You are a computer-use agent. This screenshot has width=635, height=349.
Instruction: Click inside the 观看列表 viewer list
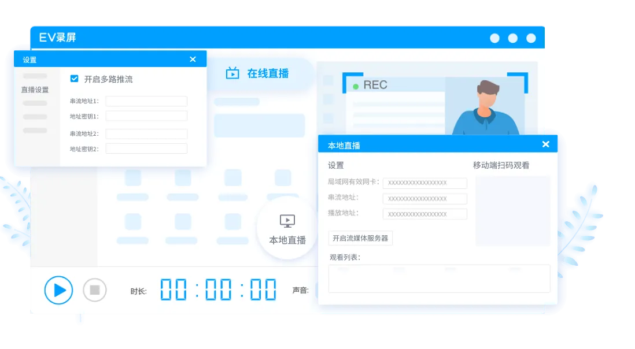point(438,279)
